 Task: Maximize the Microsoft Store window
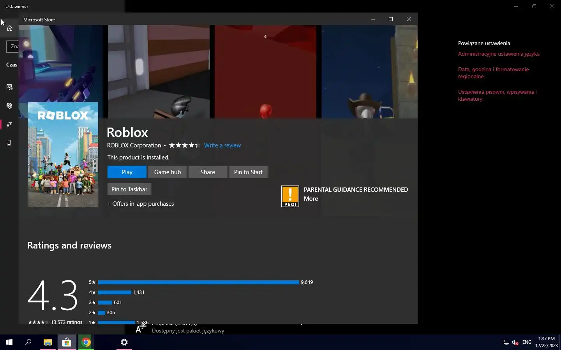391,19
